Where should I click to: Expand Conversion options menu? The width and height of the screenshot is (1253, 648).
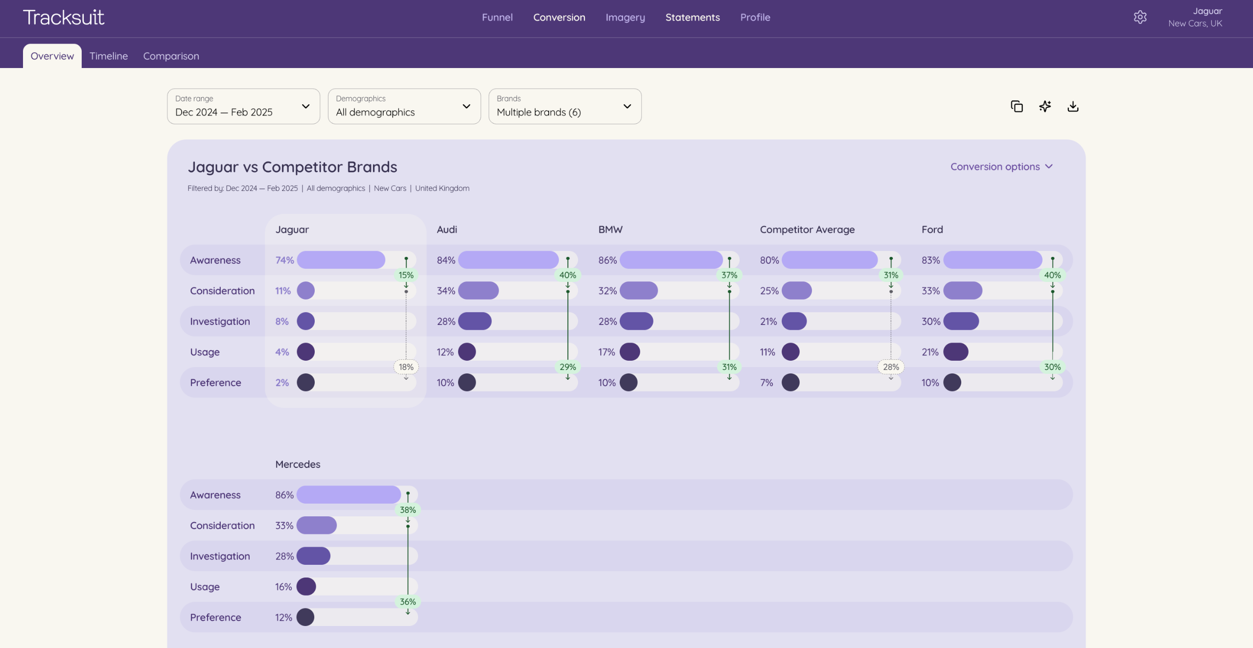pos(1001,167)
